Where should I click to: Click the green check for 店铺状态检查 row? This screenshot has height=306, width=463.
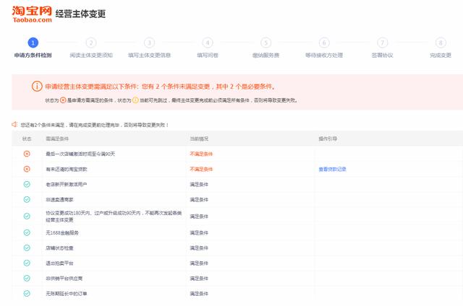pos(27,248)
